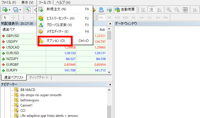Select cfb-adaptive qqe histo alerts + arrows
Image resolution: width=200 pixels, height=118 pixels.
coord(49,116)
